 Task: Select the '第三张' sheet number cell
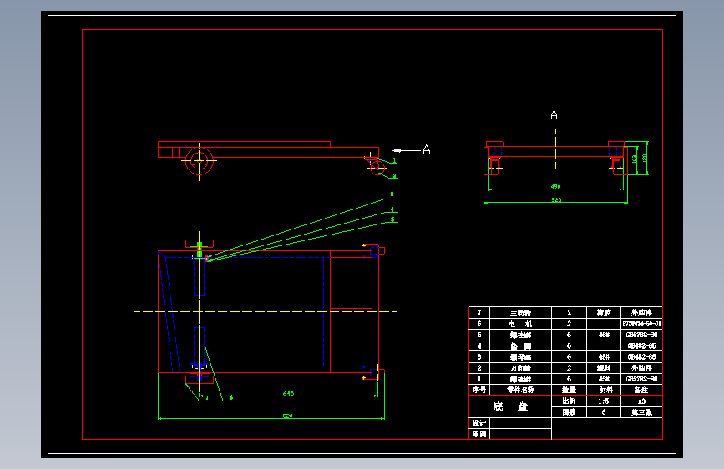(x=642, y=412)
